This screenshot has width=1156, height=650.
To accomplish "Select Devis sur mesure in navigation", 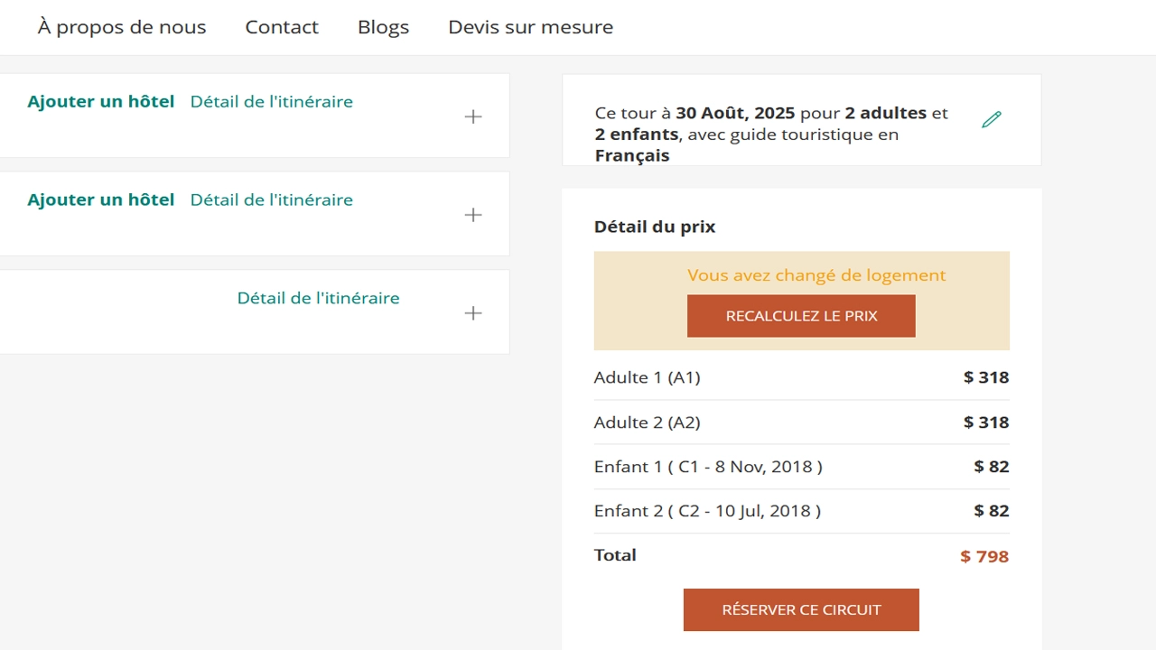I will (530, 27).
